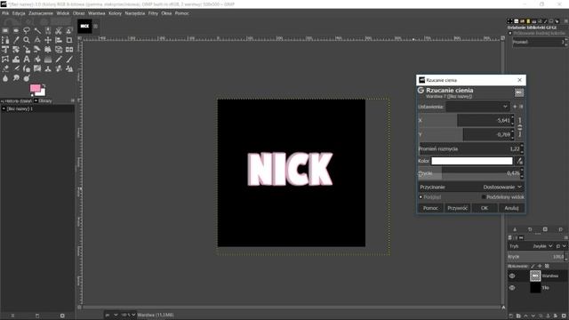Select the Crop tool
The height and width of the screenshot is (320, 569).
click(x=69, y=40)
